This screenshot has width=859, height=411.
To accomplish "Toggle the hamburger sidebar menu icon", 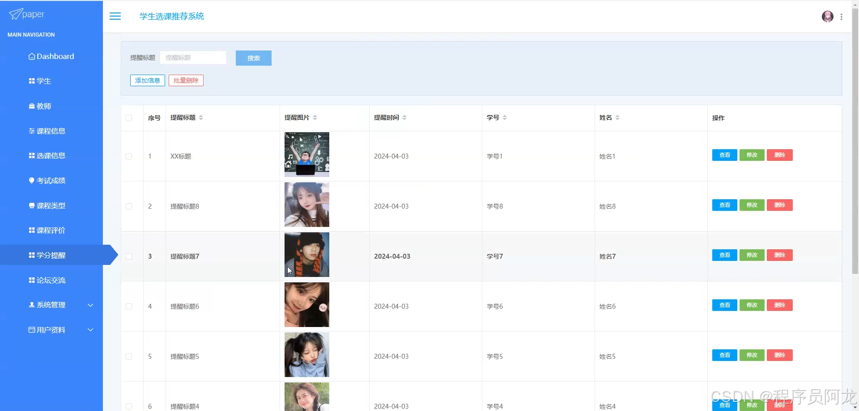I will (115, 16).
